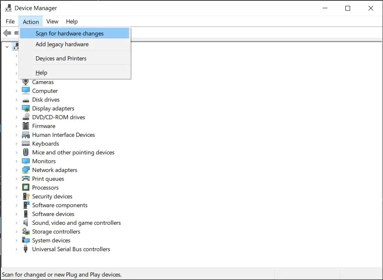
Task: Open the View menu
Action: [52, 22]
